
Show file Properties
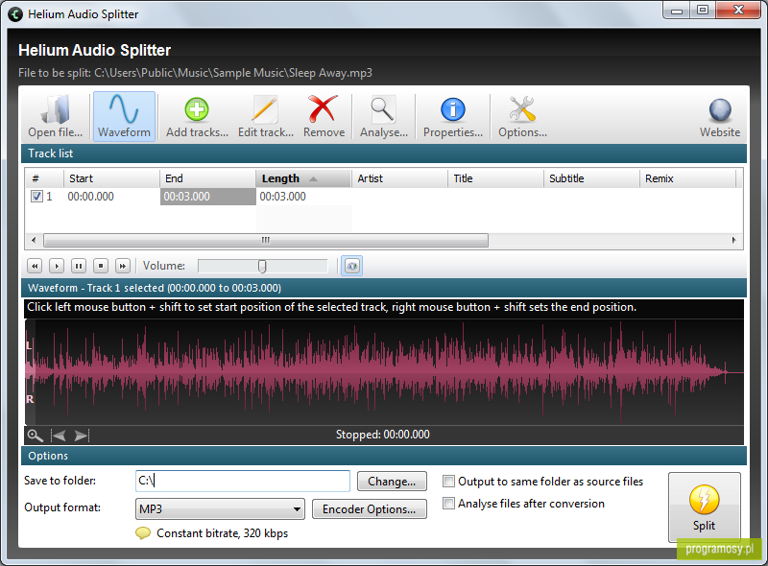point(452,116)
